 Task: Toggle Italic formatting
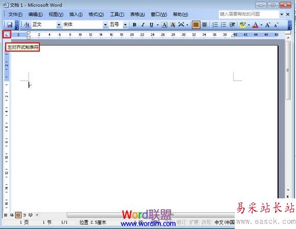pos(143,25)
